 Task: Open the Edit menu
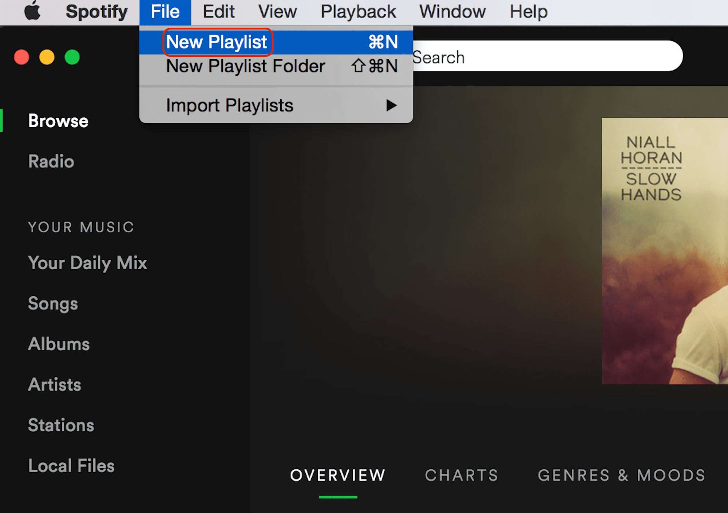coord(218,12)
